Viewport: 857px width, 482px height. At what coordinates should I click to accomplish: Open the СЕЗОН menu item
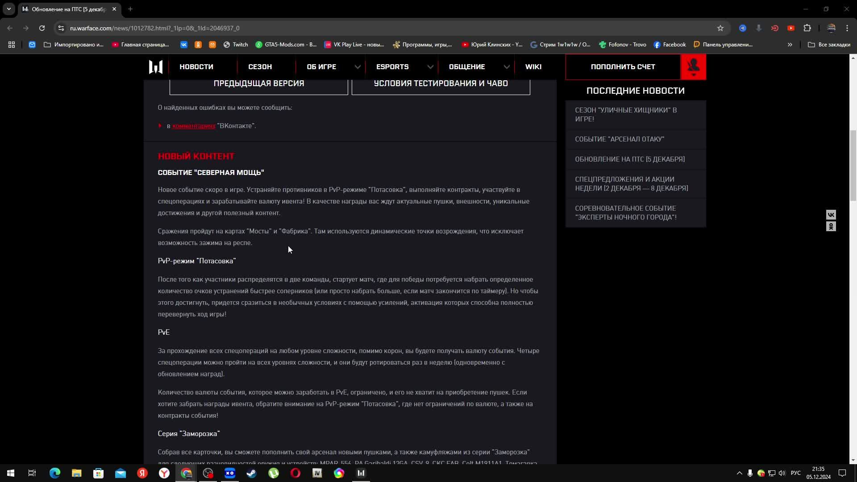point(260,67)
